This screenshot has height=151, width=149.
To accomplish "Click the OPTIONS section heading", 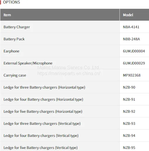I will click(11, 2).
